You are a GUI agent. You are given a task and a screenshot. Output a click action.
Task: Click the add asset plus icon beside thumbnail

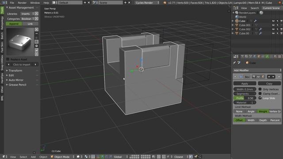click(x=36, y=30)
